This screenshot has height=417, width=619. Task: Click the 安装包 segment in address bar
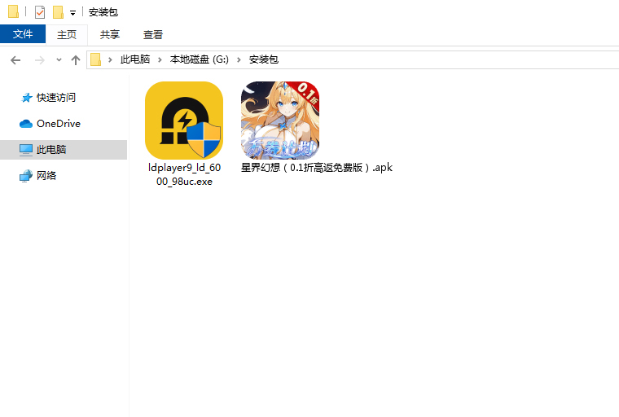263,59
